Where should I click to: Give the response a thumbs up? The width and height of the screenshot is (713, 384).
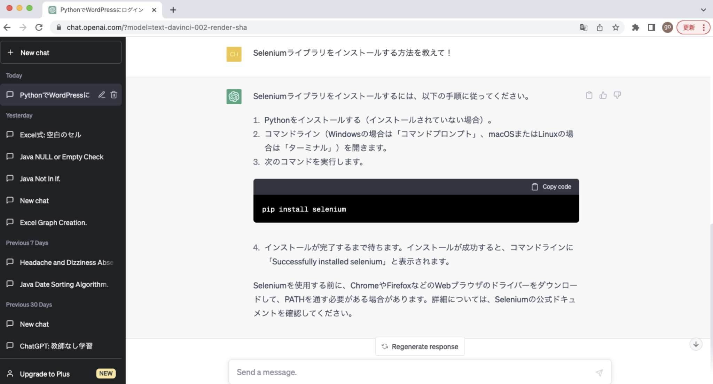click(603, 95)
